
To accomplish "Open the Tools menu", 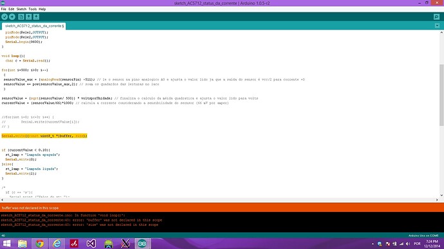I will [33, 9].
